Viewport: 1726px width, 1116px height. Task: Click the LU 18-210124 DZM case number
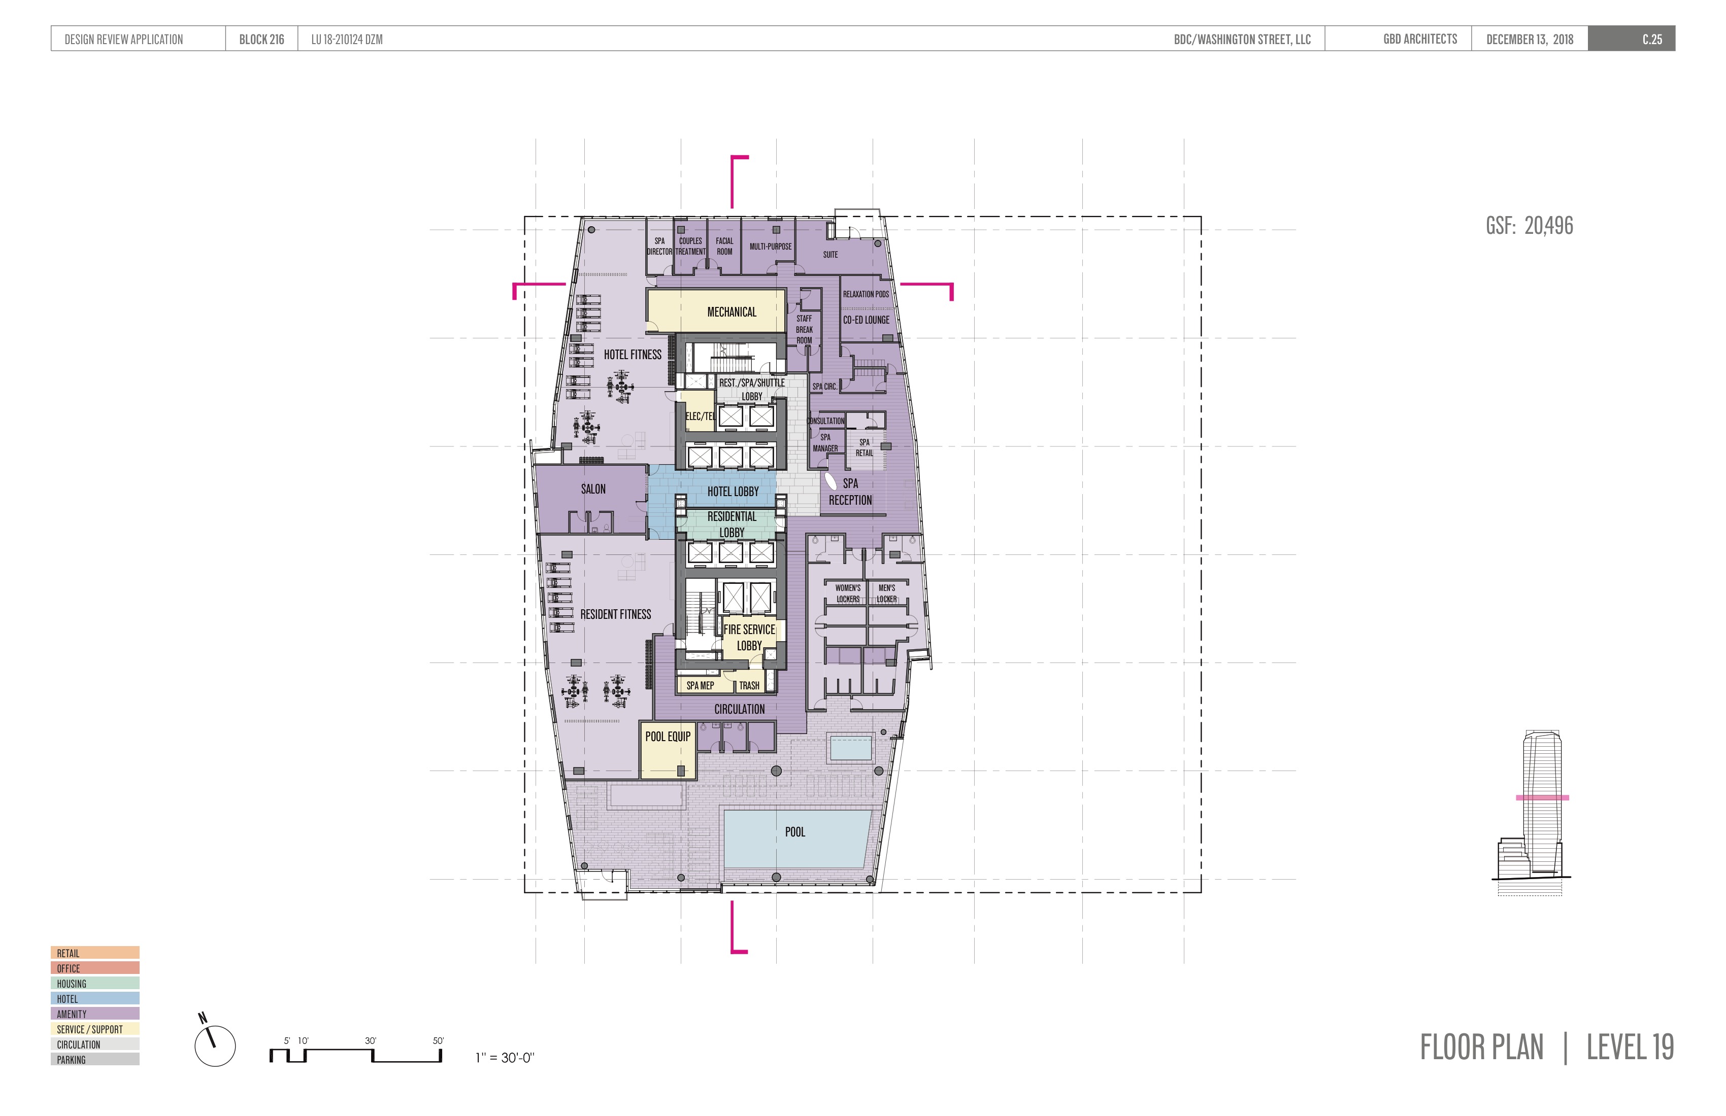[x=347, y=40]
